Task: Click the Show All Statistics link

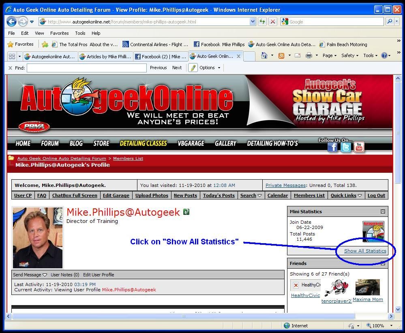Action: point(365,251)
